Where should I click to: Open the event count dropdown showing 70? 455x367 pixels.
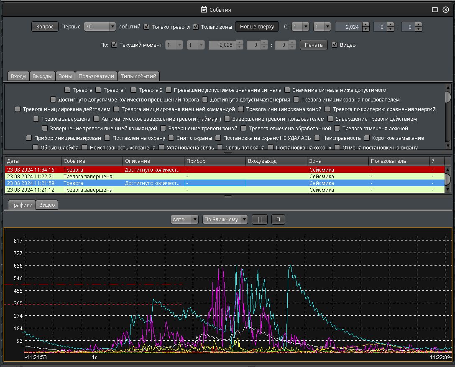[x=100, y=27]
